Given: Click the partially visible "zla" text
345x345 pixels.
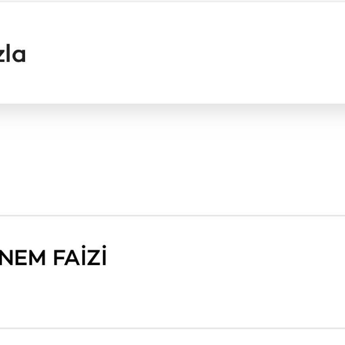Looking at the screenshot, I should coord(13,54).
